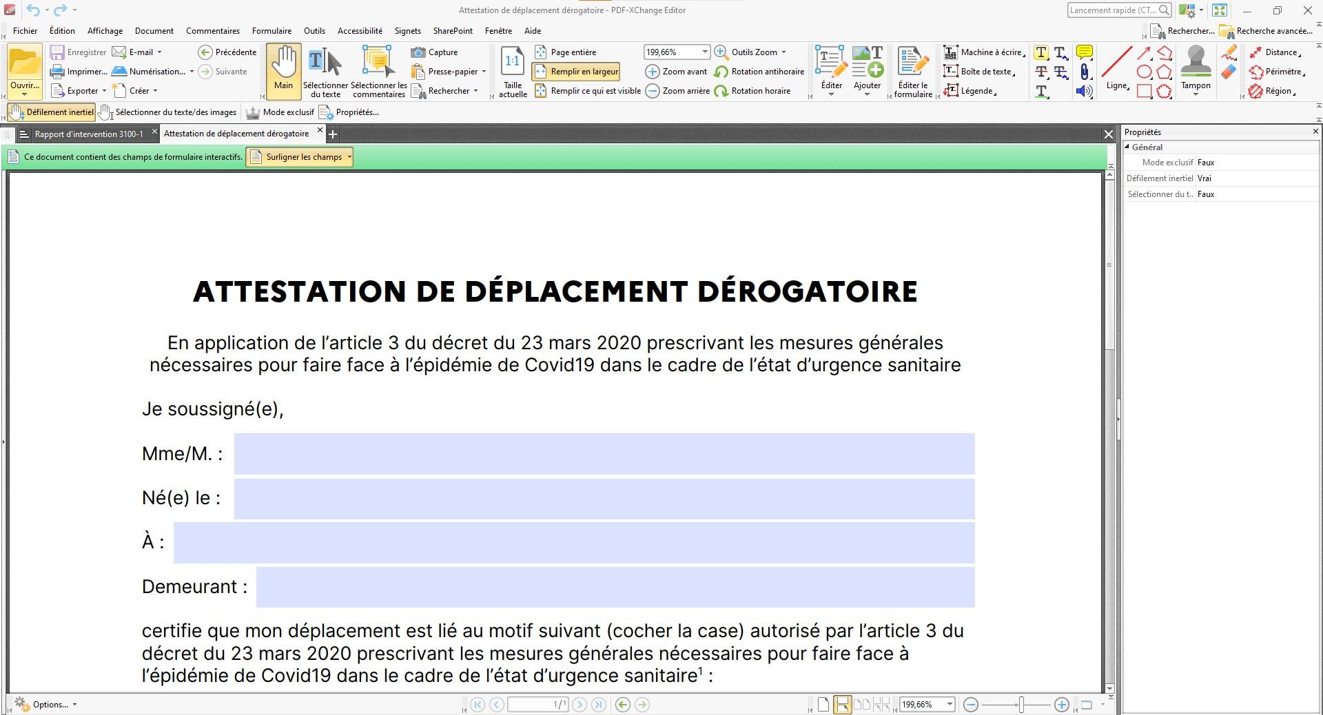
Task: Click the Tampon stamp tool
Action: 1196,68
